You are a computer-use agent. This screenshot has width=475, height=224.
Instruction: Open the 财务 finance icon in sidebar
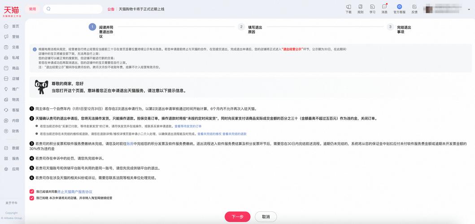pyautogui.click(x=6, y=131)
